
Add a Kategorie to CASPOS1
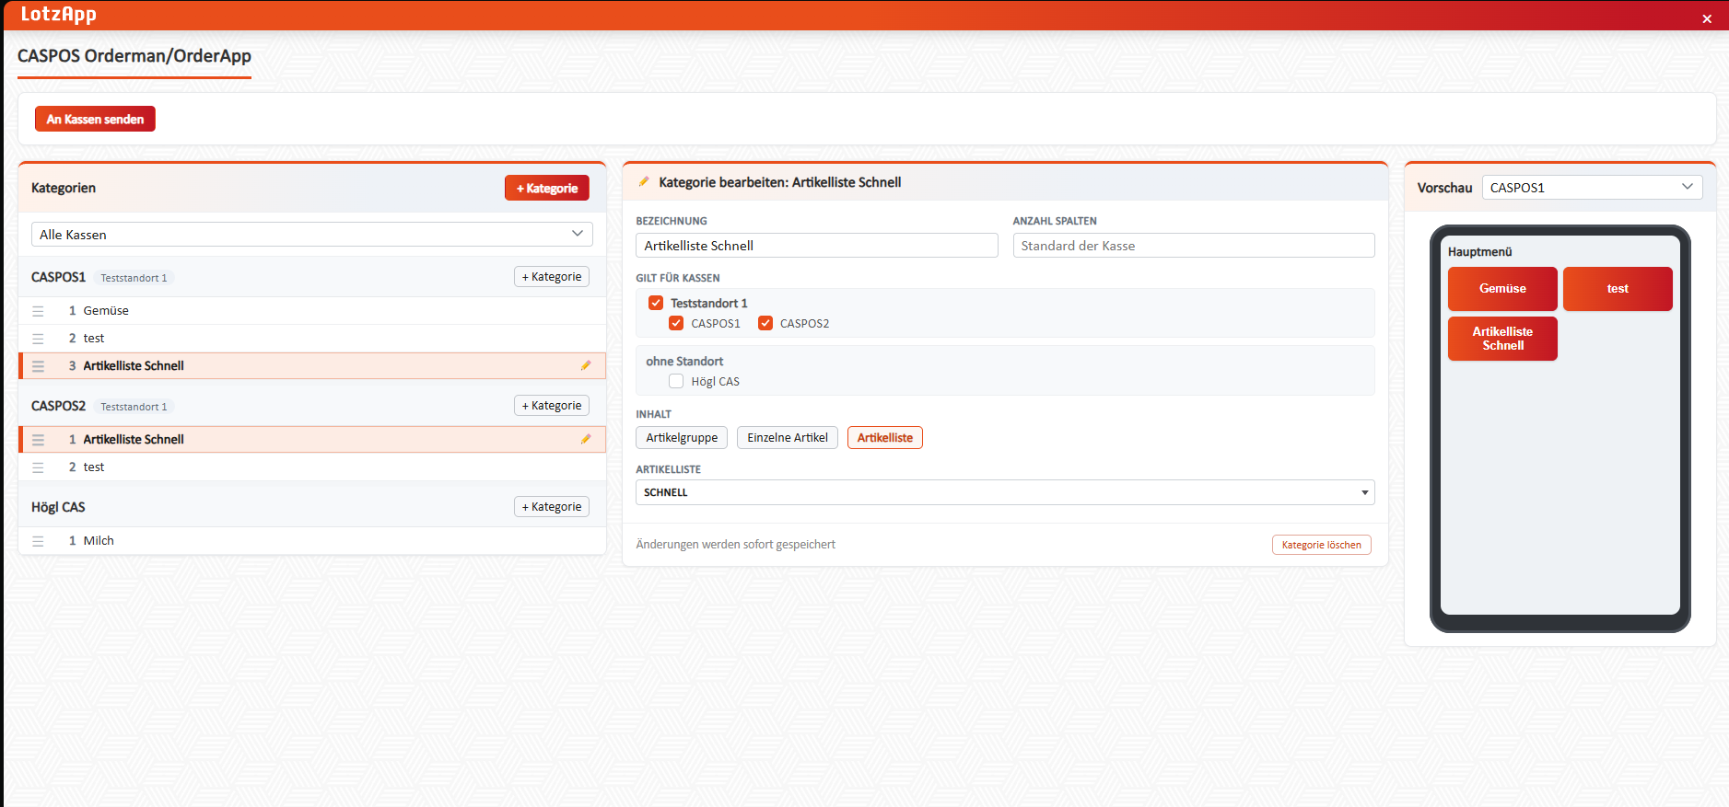552,277
